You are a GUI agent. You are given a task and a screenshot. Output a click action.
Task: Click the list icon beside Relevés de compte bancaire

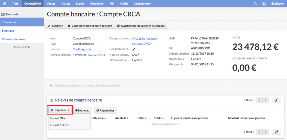click(51, 100)
